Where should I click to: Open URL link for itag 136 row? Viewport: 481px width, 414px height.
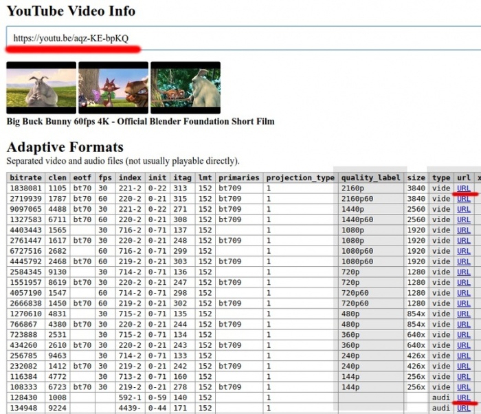464,272
